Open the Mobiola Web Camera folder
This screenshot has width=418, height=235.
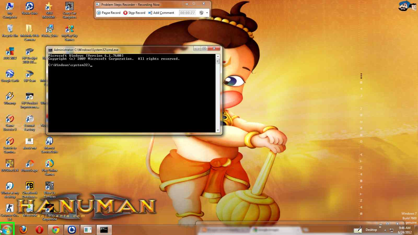click(30, 33)
